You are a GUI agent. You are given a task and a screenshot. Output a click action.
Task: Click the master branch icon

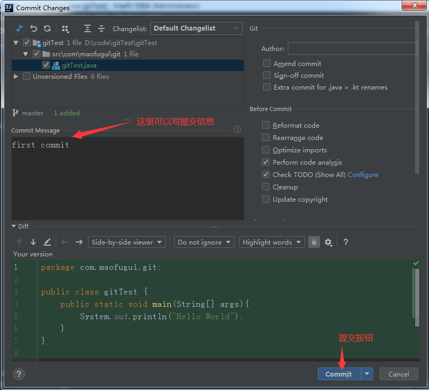pyautogui.click(x=16, y=113)
